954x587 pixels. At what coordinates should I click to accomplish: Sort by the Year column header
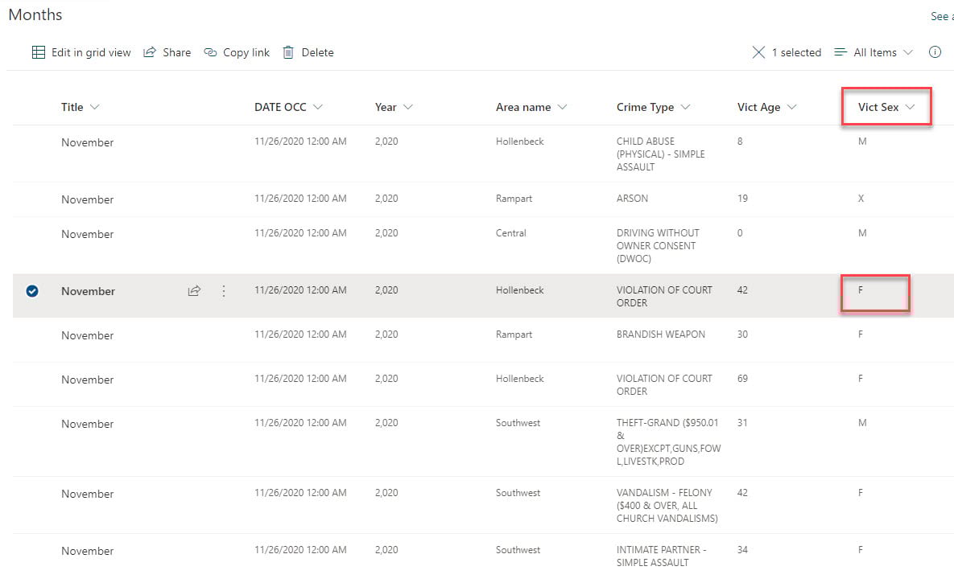coord(386,107)
